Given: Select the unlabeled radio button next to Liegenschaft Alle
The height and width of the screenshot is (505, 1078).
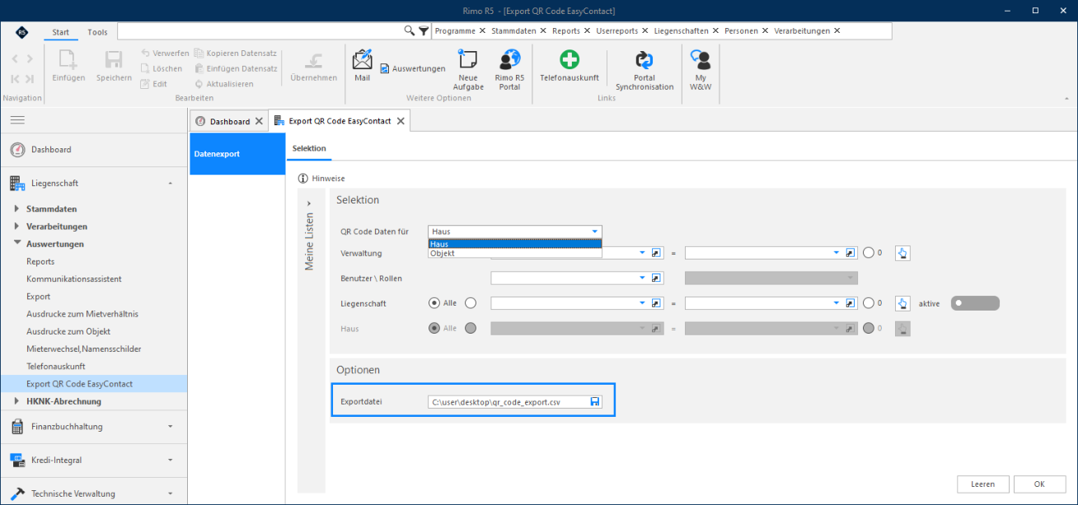Looking at the screenshot, I should coord(471,303).
